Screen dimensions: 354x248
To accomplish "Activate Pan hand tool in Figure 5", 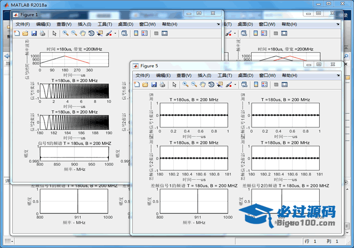I will 202,85.
